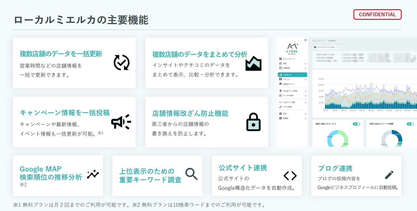The width and height of the screenshot is (417, 211).
Task: Open 公式サイト連携 in the sidebar menu
Action: click(289, 102)
